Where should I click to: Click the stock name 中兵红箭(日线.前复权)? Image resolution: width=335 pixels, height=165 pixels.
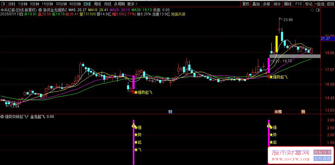(18, 10)
